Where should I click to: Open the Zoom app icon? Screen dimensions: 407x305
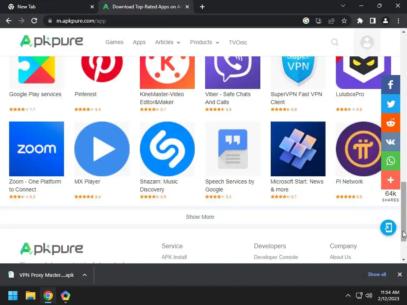[x=37, y=149]
